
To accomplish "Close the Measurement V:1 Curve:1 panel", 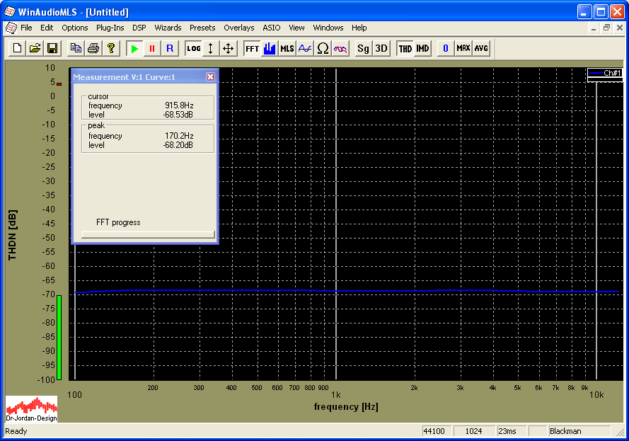I will (x=210, y=76).
